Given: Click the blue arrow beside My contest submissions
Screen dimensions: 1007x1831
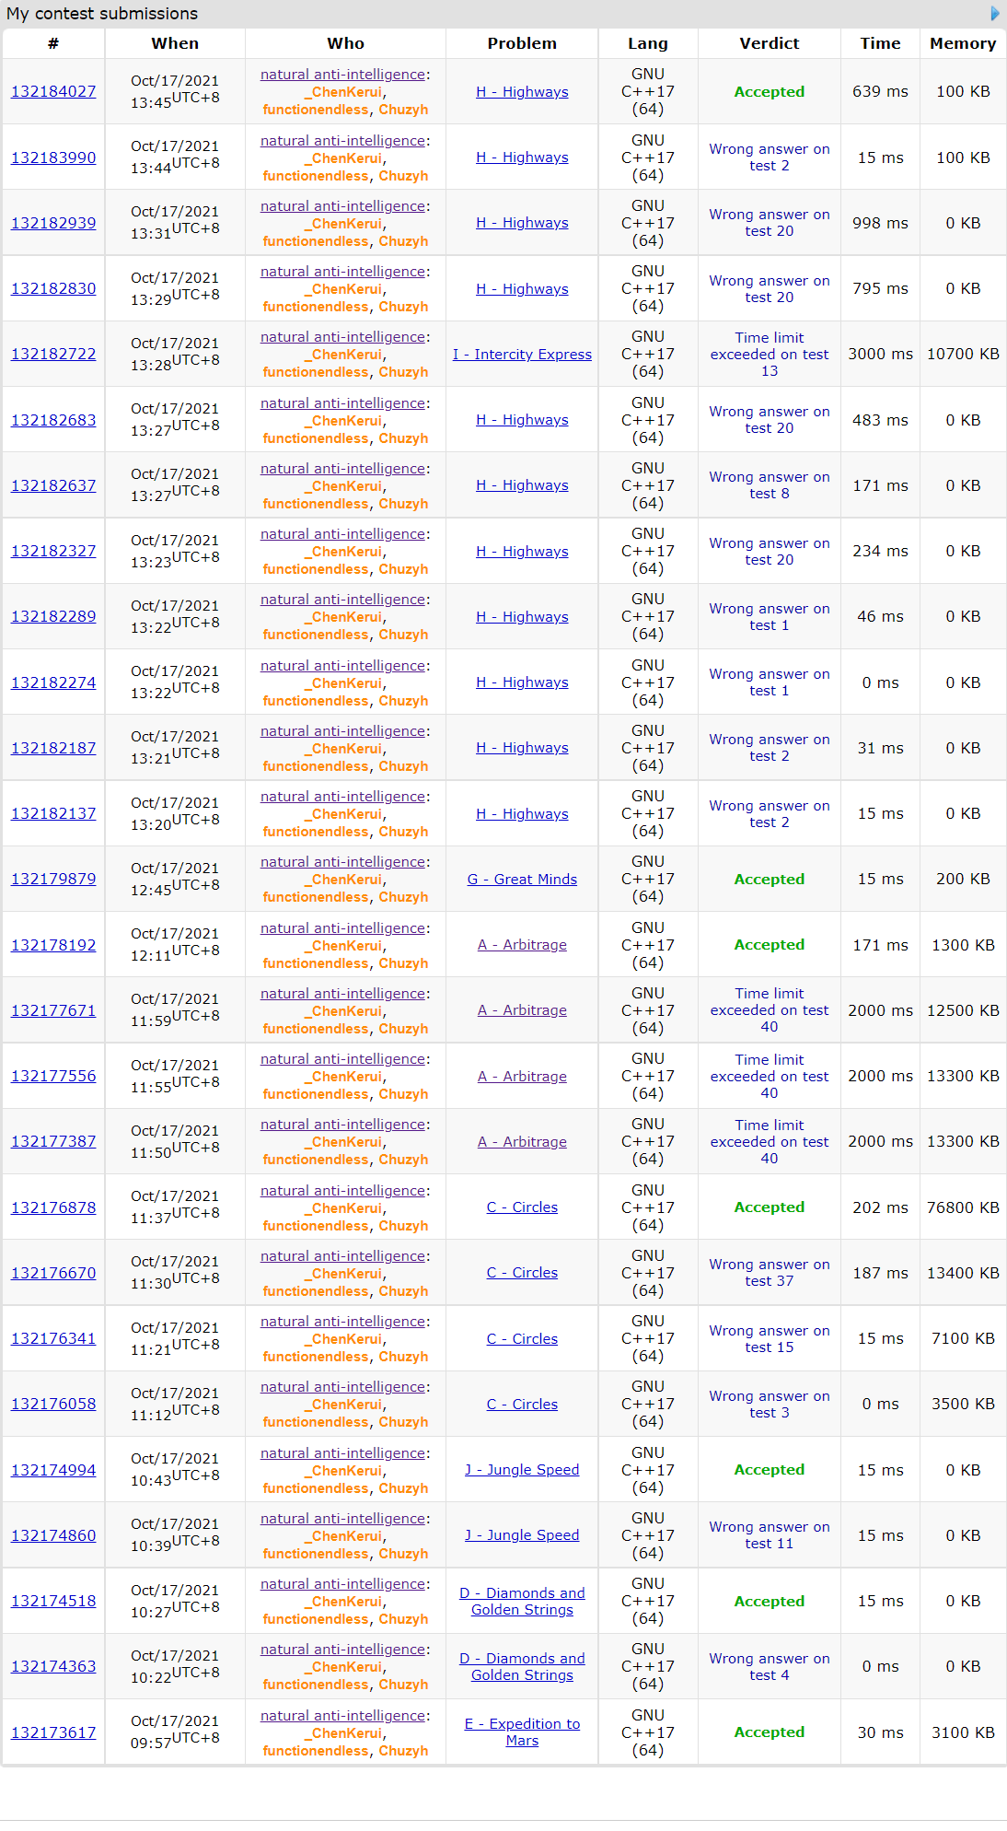Looking at the screenshot, I should (x=994, y=14).
